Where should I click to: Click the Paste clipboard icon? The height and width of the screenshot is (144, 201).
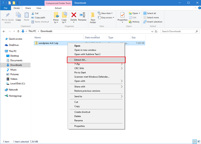point(26,15)
